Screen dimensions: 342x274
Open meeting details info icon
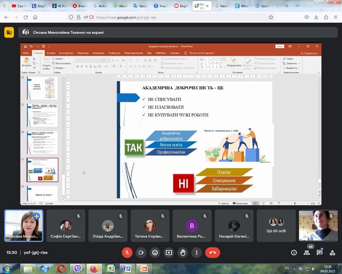[294, 253]
